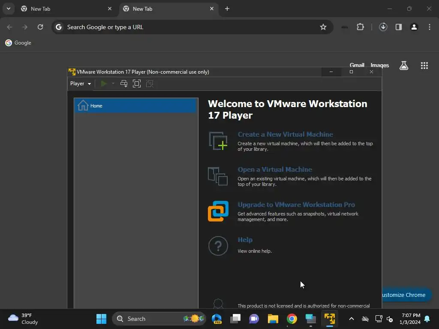Open Microsoft Edge Preview from taskbar
The height and width of the screenshot is (329, 439).
pos(216,319)
